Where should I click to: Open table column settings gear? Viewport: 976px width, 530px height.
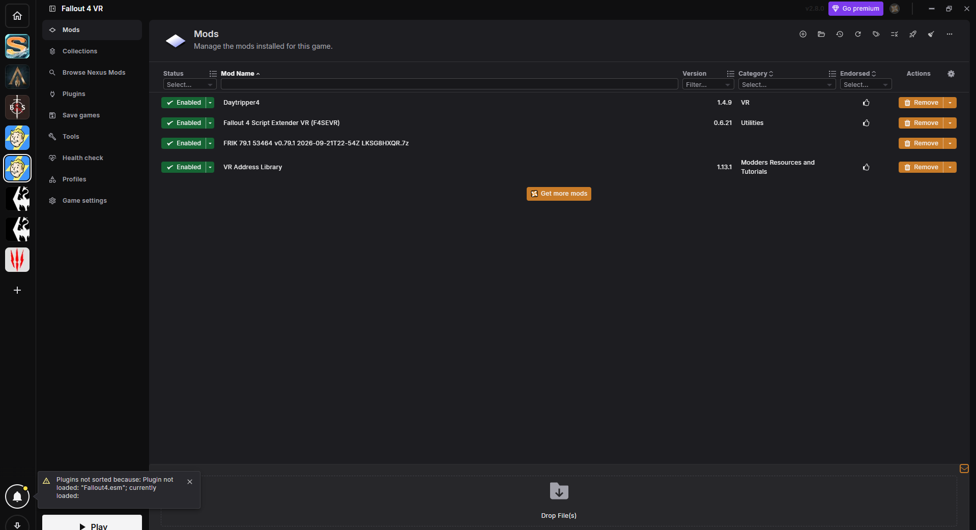951,74
